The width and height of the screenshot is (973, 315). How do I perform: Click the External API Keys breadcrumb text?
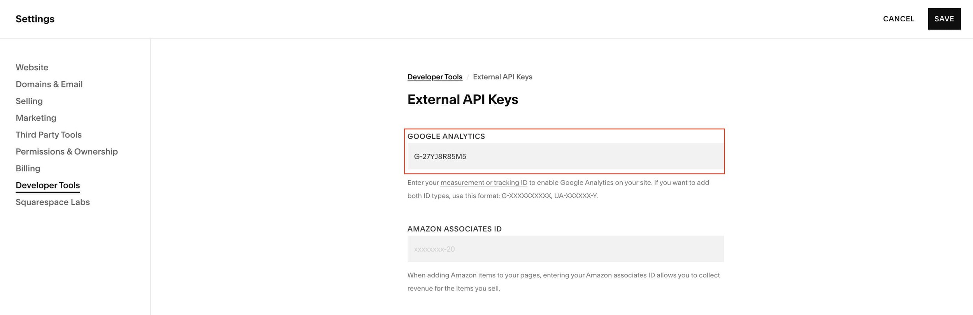pos(502,77)
